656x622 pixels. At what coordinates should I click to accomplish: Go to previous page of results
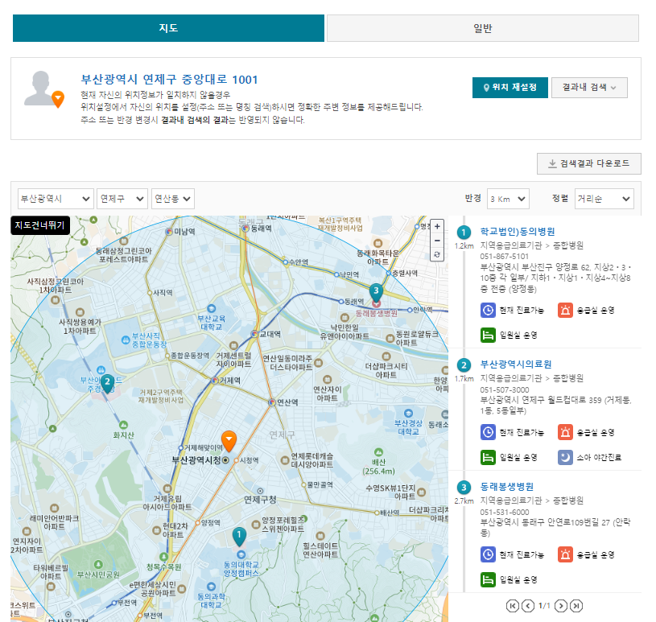point(528,606)
